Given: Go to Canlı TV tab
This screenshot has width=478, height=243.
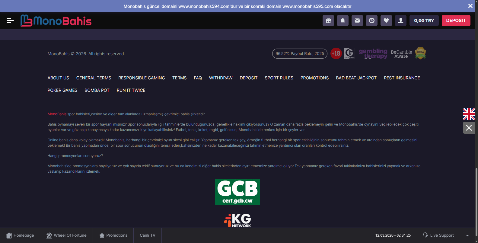Looking at the screenshot, I should point(148,235).
